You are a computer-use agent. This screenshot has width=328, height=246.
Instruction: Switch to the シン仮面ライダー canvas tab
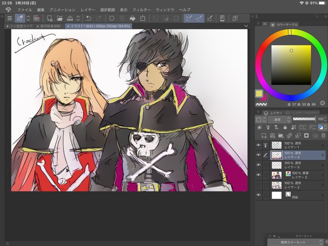[19, 26]
